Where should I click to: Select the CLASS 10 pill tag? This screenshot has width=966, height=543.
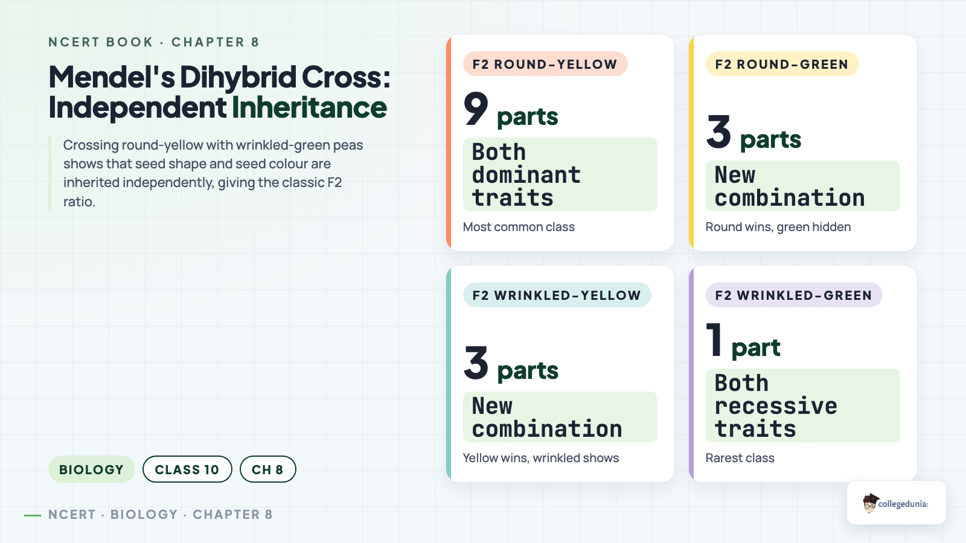tap(187, 469)
